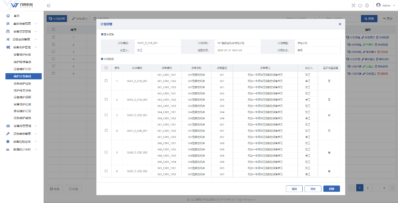
Task: Go to page 2 in pagination
Action: [x=368, y=188]
